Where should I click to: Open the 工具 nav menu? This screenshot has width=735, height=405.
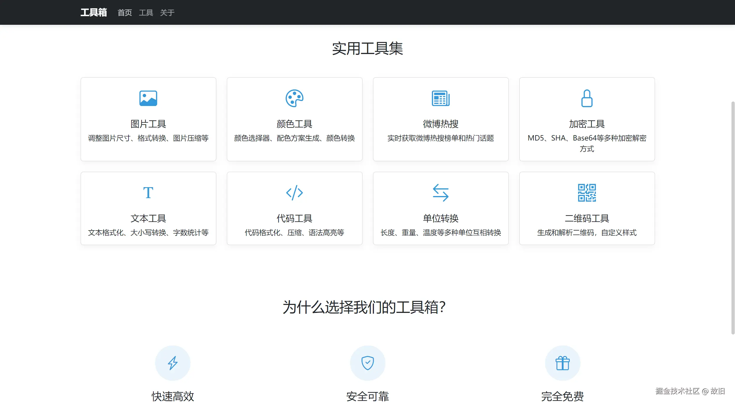[146, 13]
